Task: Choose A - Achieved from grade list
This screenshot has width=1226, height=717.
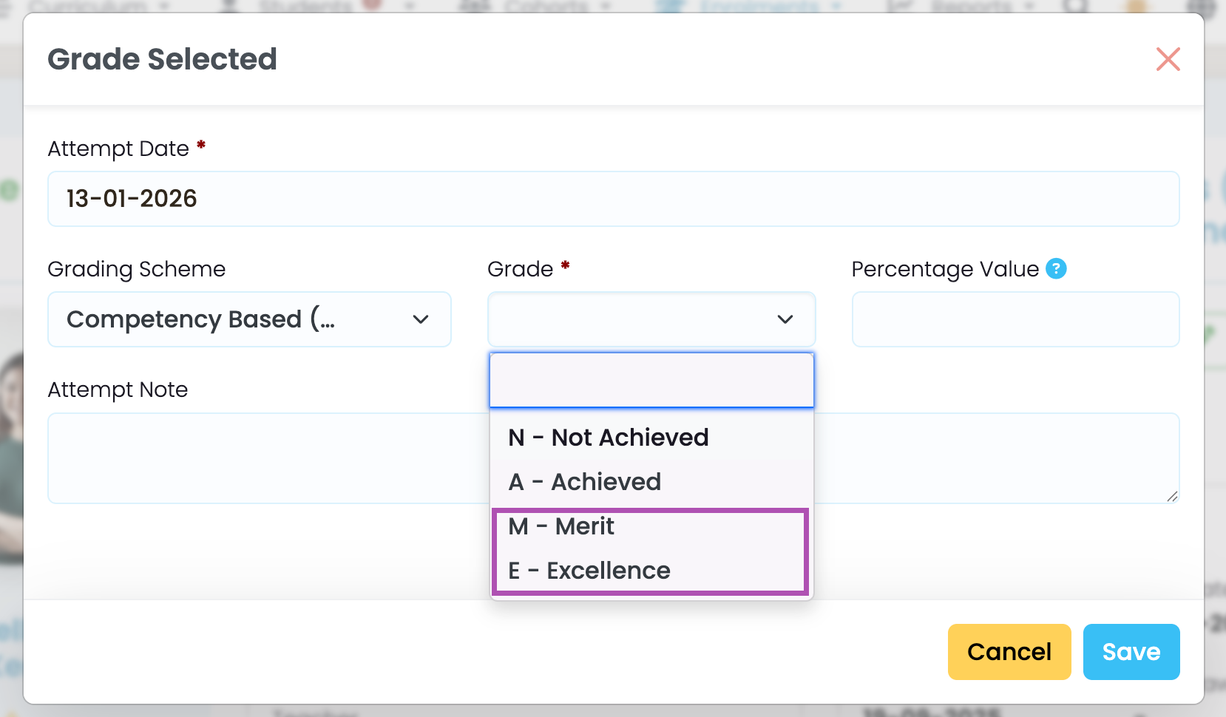Action: tap(584, 482)
